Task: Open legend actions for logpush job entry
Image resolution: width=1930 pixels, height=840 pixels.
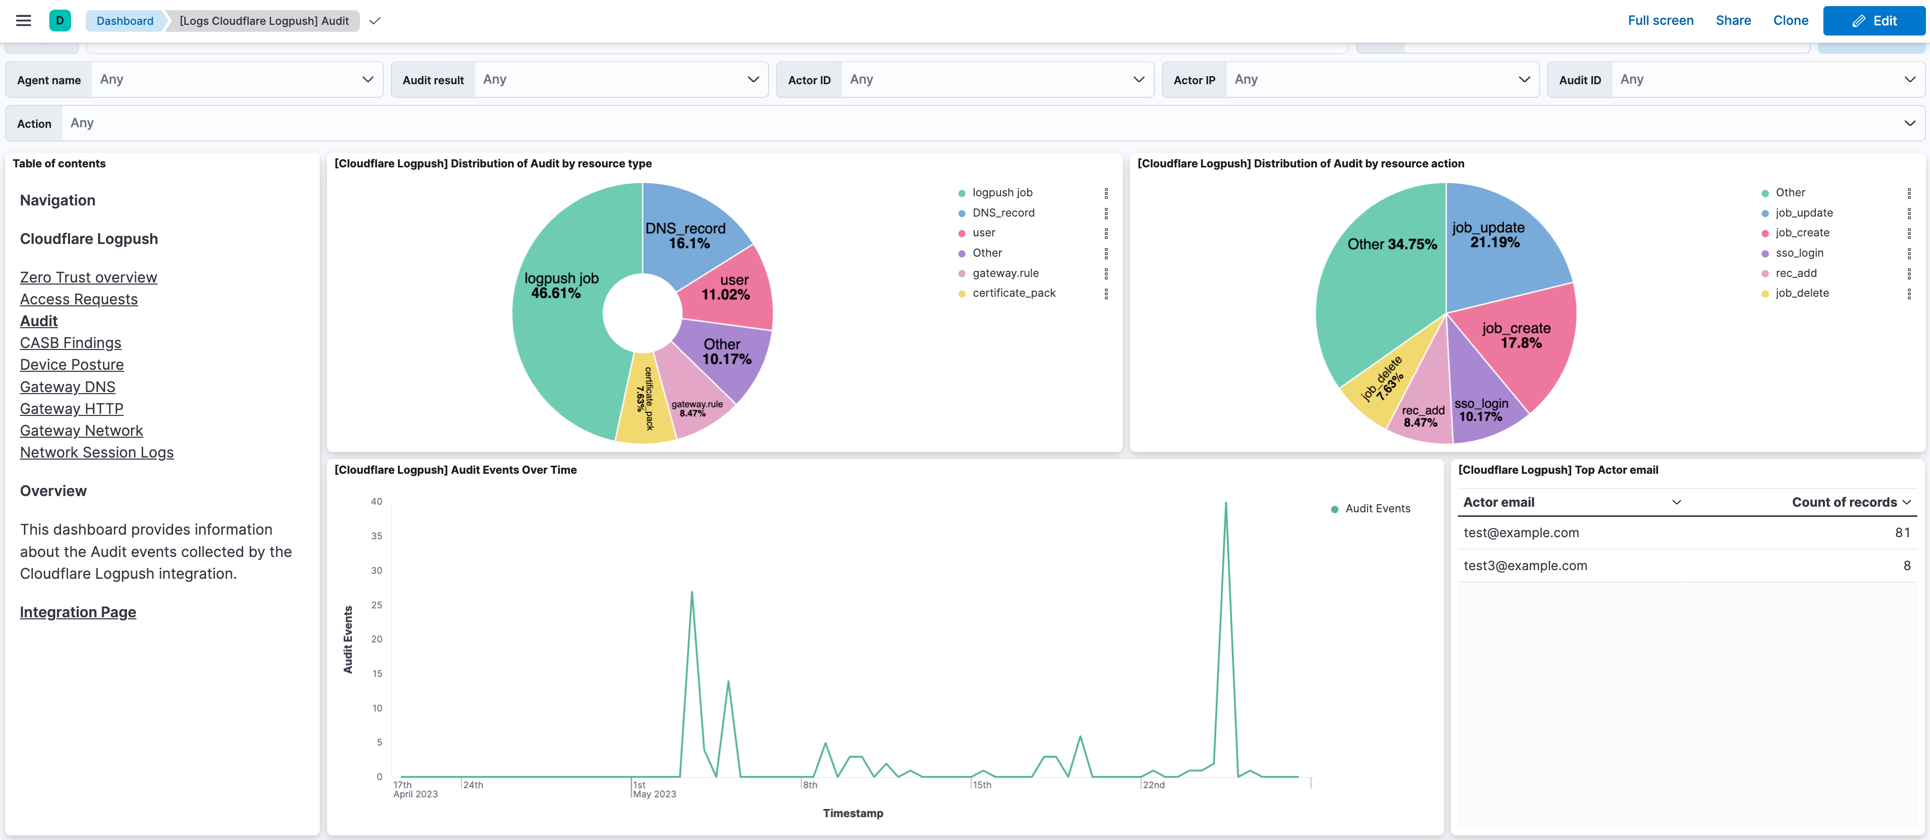Action: coord(1106,194)
